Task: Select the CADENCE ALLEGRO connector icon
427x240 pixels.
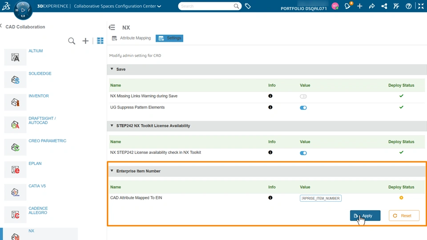Action: [x=15, y=215]
